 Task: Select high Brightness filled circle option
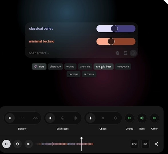click(75, 118)
